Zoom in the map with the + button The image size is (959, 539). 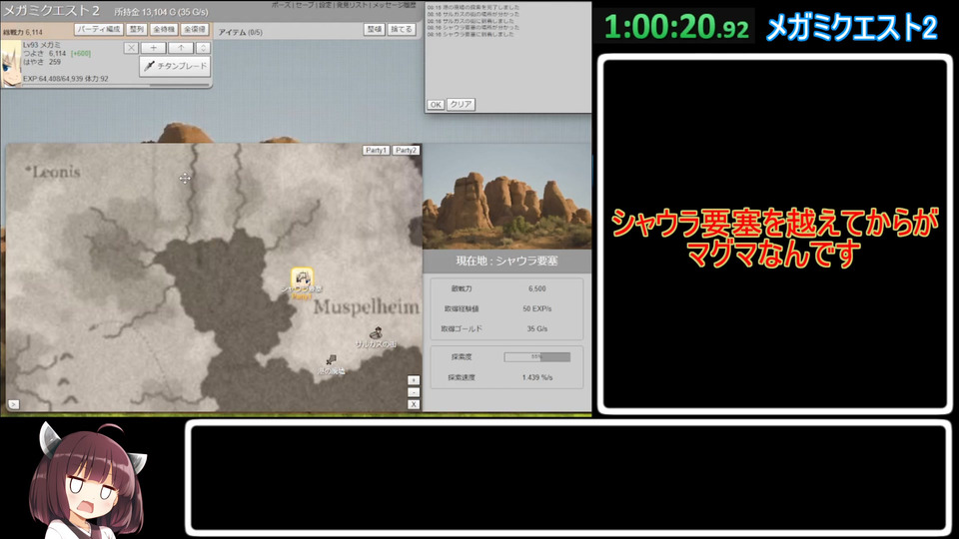coord(414,380)
